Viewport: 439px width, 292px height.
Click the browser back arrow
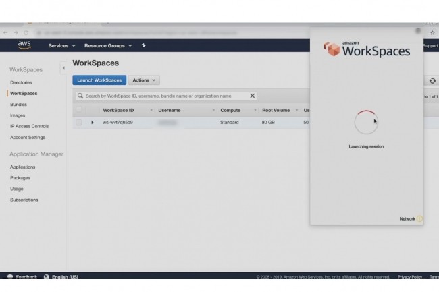tap(5, 32)
